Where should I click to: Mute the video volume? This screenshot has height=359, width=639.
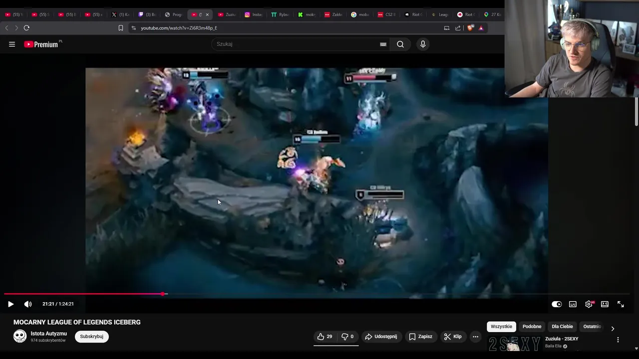[x=28, y=304]
